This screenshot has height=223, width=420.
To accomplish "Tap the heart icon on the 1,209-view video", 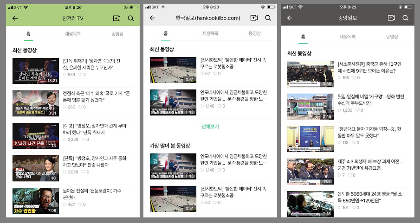I will click(x=357, y=110).
